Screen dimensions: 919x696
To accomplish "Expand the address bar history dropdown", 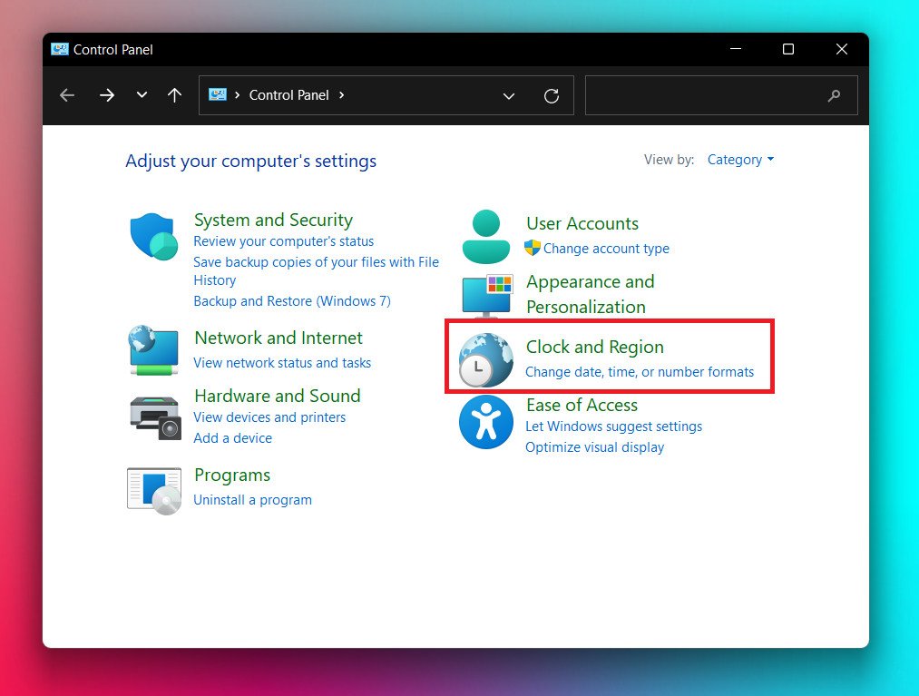I will point(509,96).
